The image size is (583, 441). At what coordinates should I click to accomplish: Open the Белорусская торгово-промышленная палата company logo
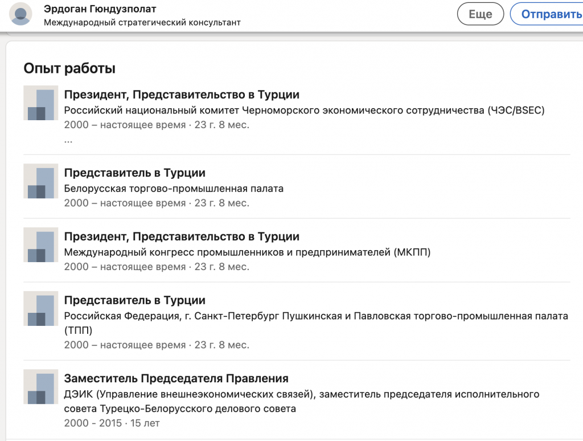coord(41,181)
